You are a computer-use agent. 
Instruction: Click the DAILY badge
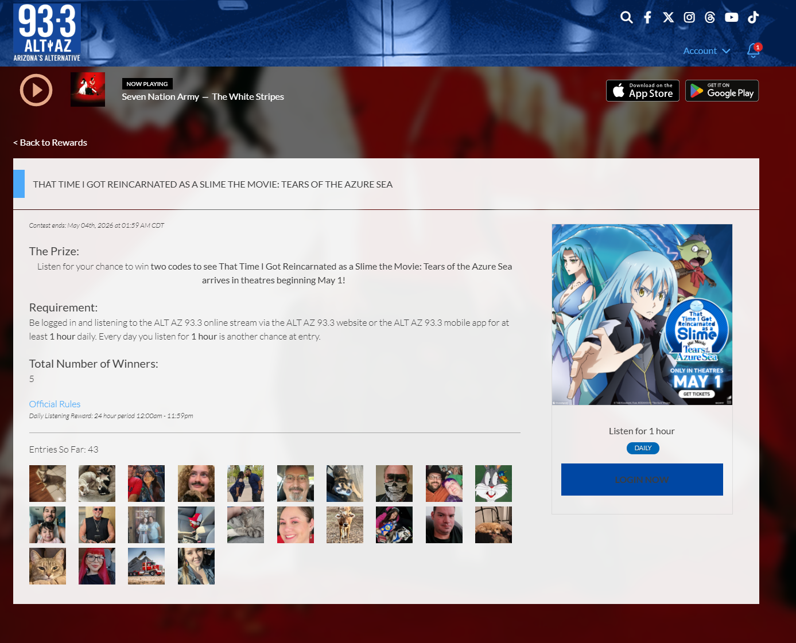pos(643,448)
